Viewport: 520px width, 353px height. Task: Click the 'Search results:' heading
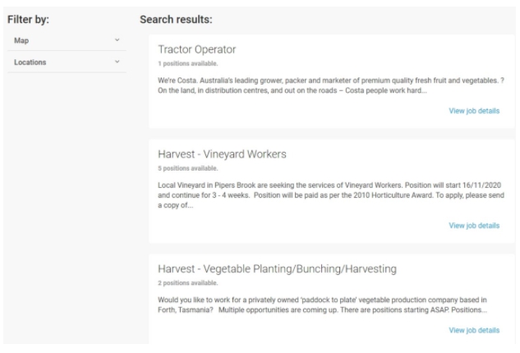[176, 20]
